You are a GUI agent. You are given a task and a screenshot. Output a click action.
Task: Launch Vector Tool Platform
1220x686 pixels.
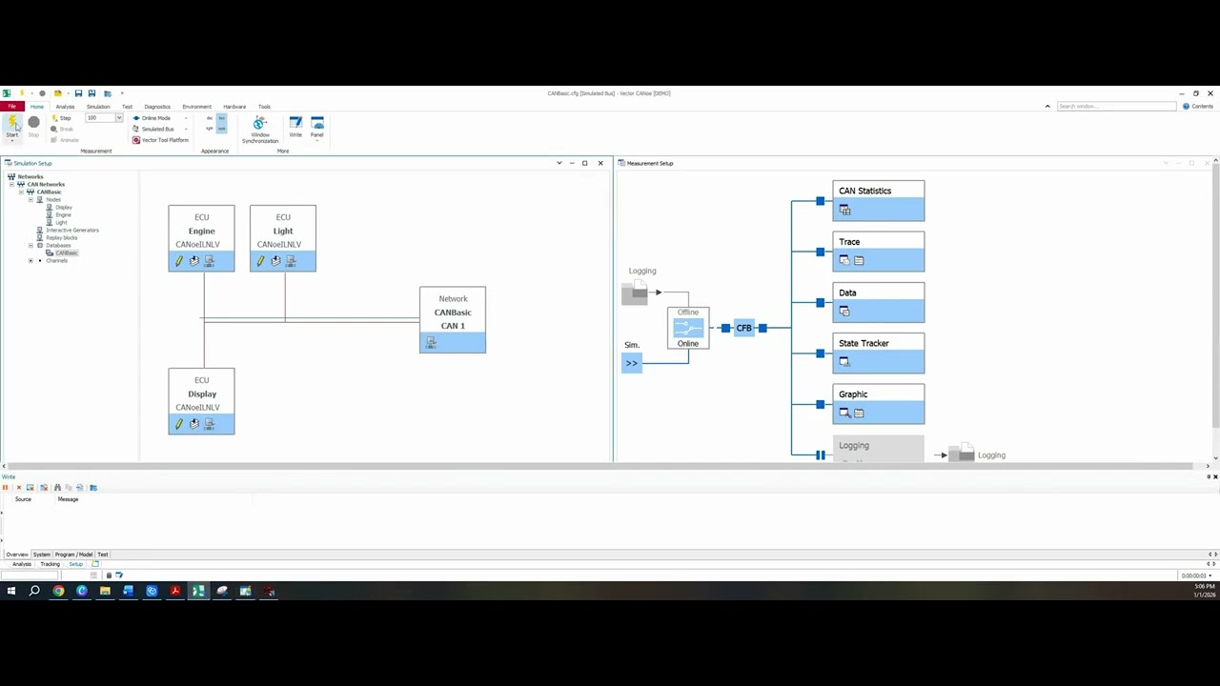click(x=160, y=140)
